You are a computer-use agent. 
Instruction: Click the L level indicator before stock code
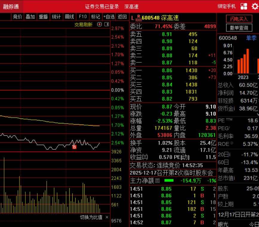coord(133,18)
